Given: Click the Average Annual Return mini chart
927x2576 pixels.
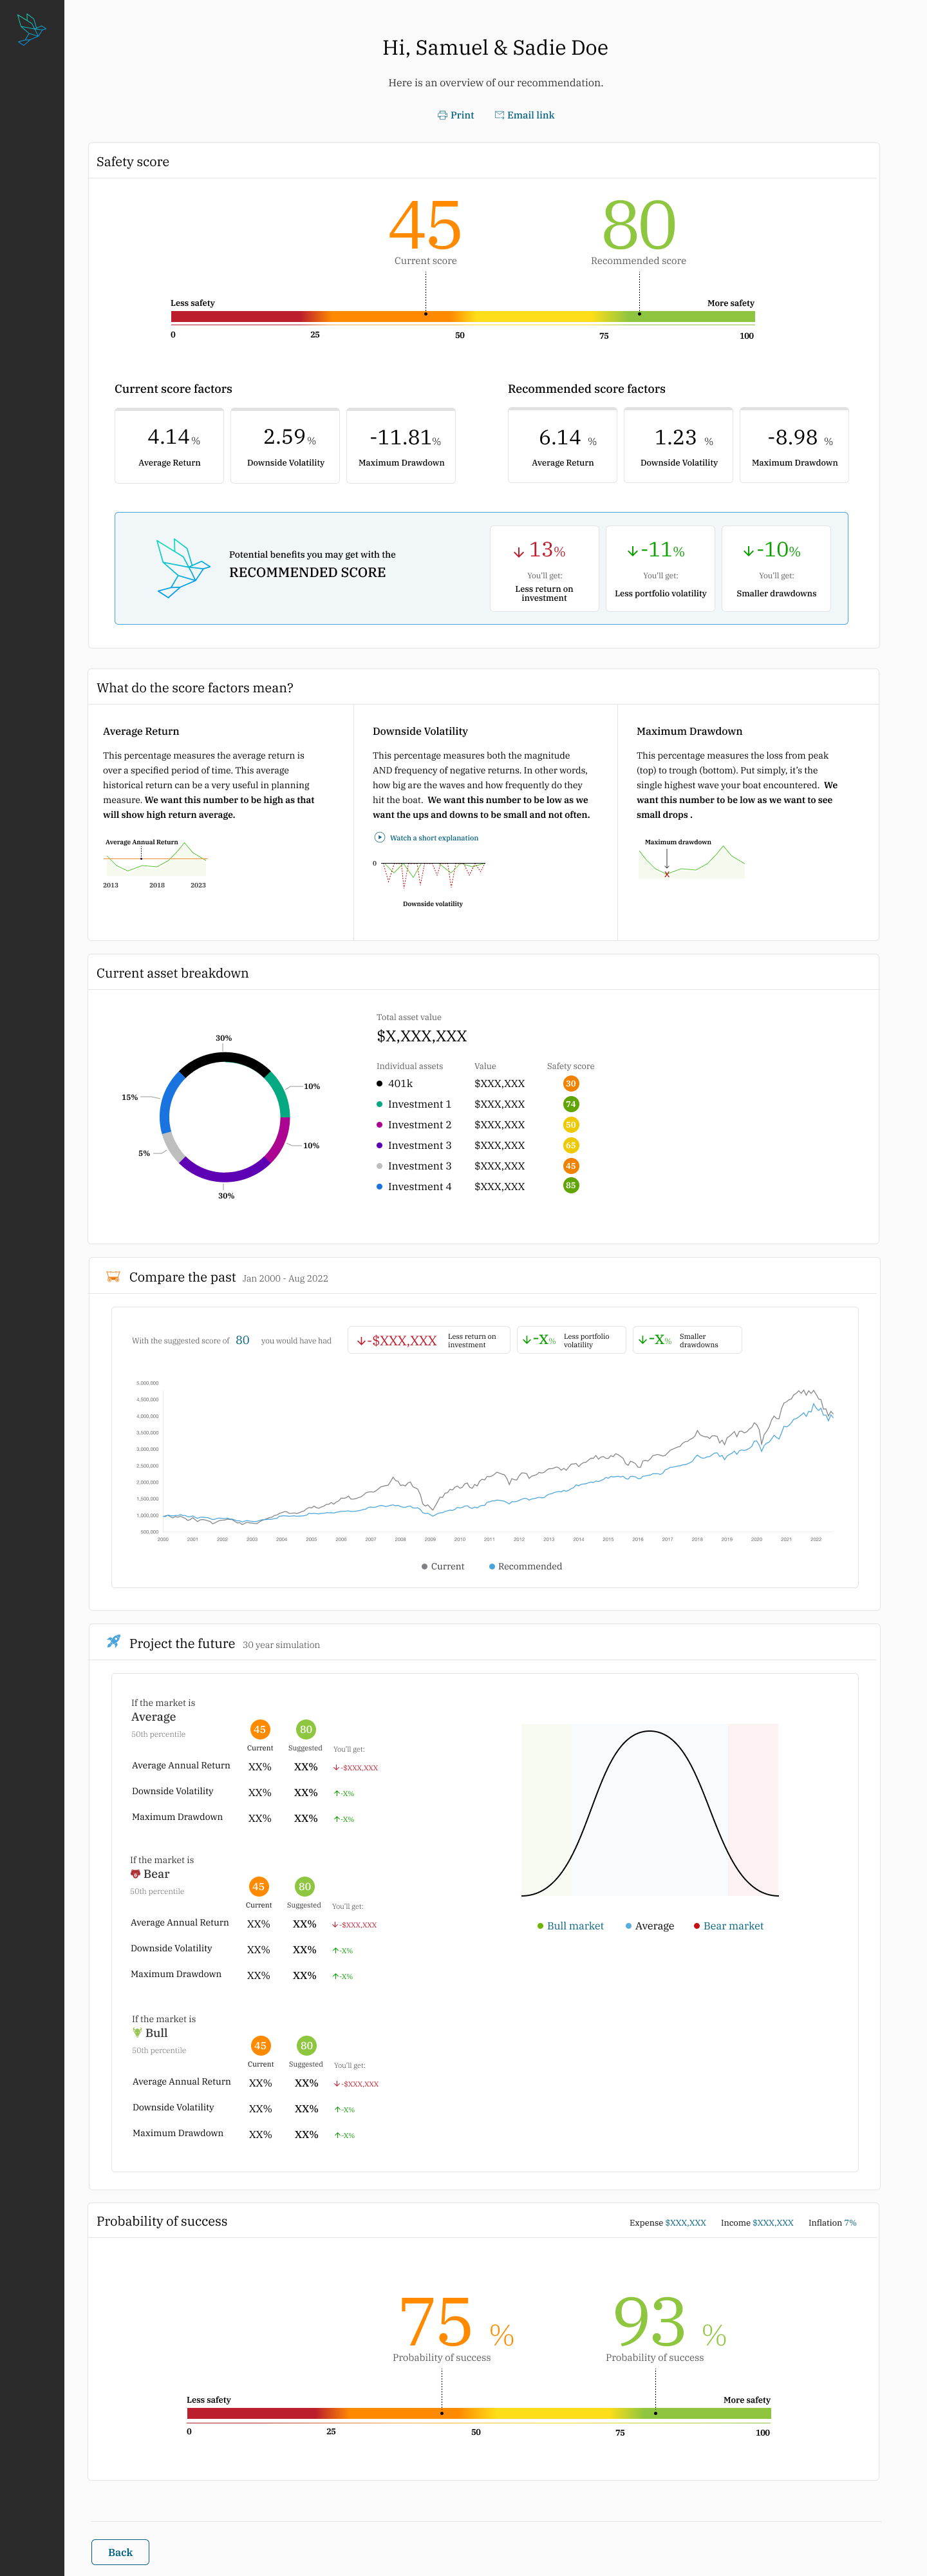Looking at the screenshot, I should click(155, 863).
